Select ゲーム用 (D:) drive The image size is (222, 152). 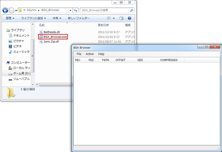19,73
